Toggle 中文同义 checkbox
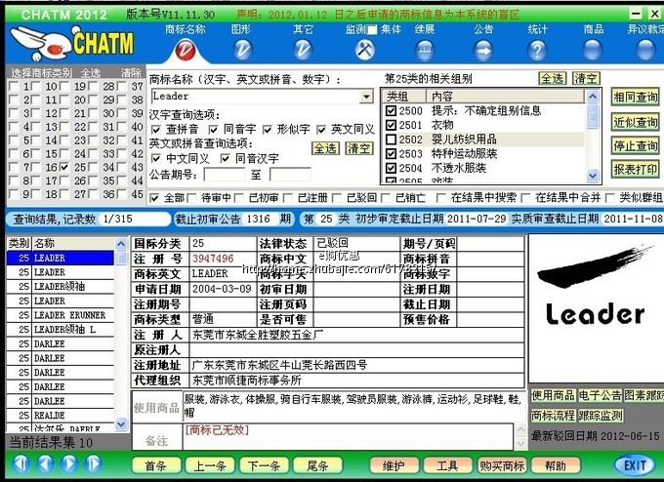The height and width of the screenshot is (482, 664). [x=156, y=159]
